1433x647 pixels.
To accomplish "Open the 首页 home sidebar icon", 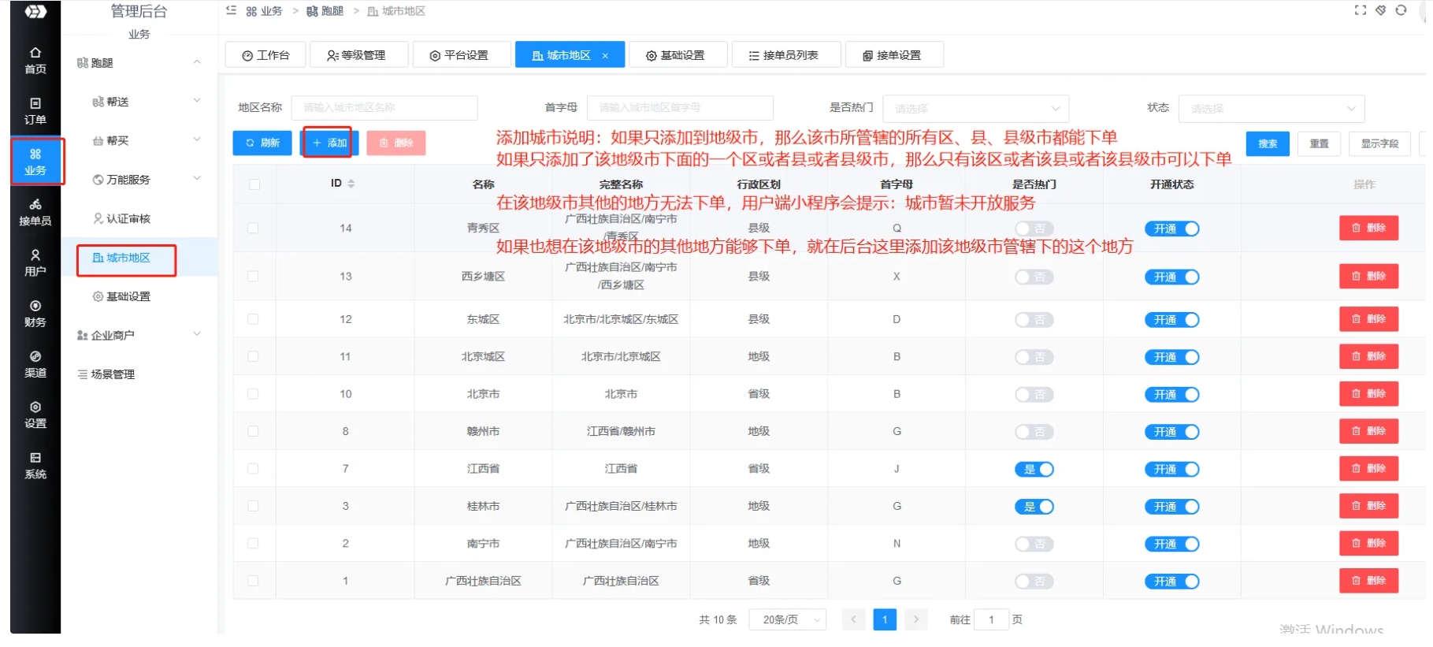I will point(35,61).
